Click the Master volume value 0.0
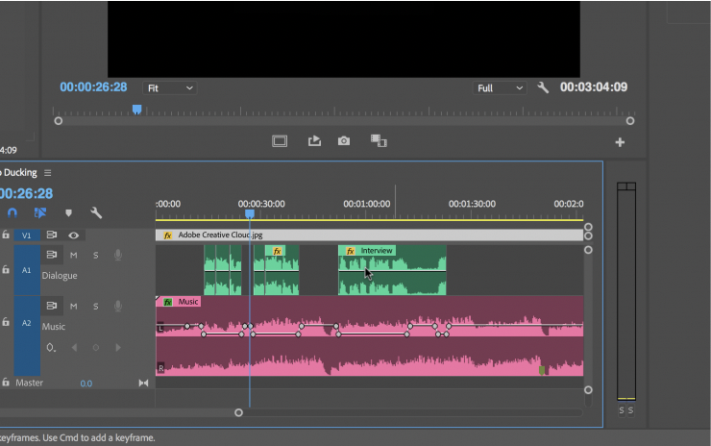This screenshot has height=446, width=711. tap(86, 384)
